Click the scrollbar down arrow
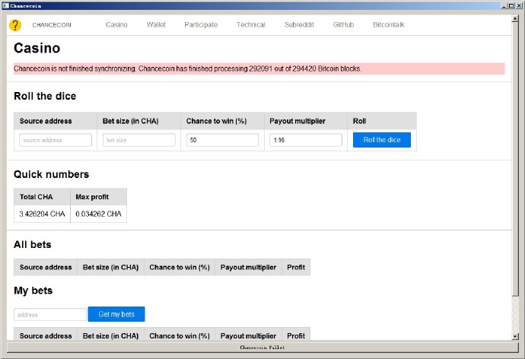Viewport: 525px width, 359px height. 515,336
